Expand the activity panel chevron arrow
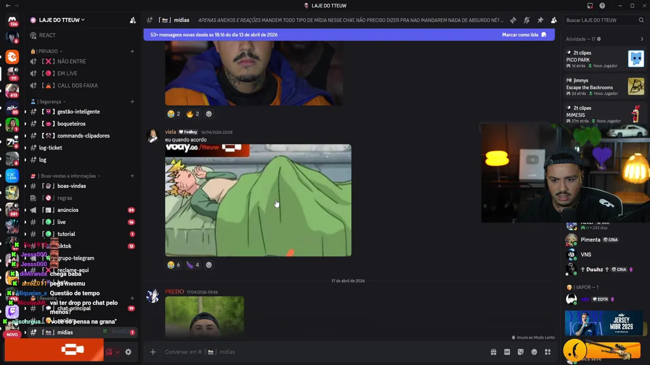 pos(642,39)
